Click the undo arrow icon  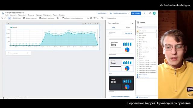click(x=2, y=18)
